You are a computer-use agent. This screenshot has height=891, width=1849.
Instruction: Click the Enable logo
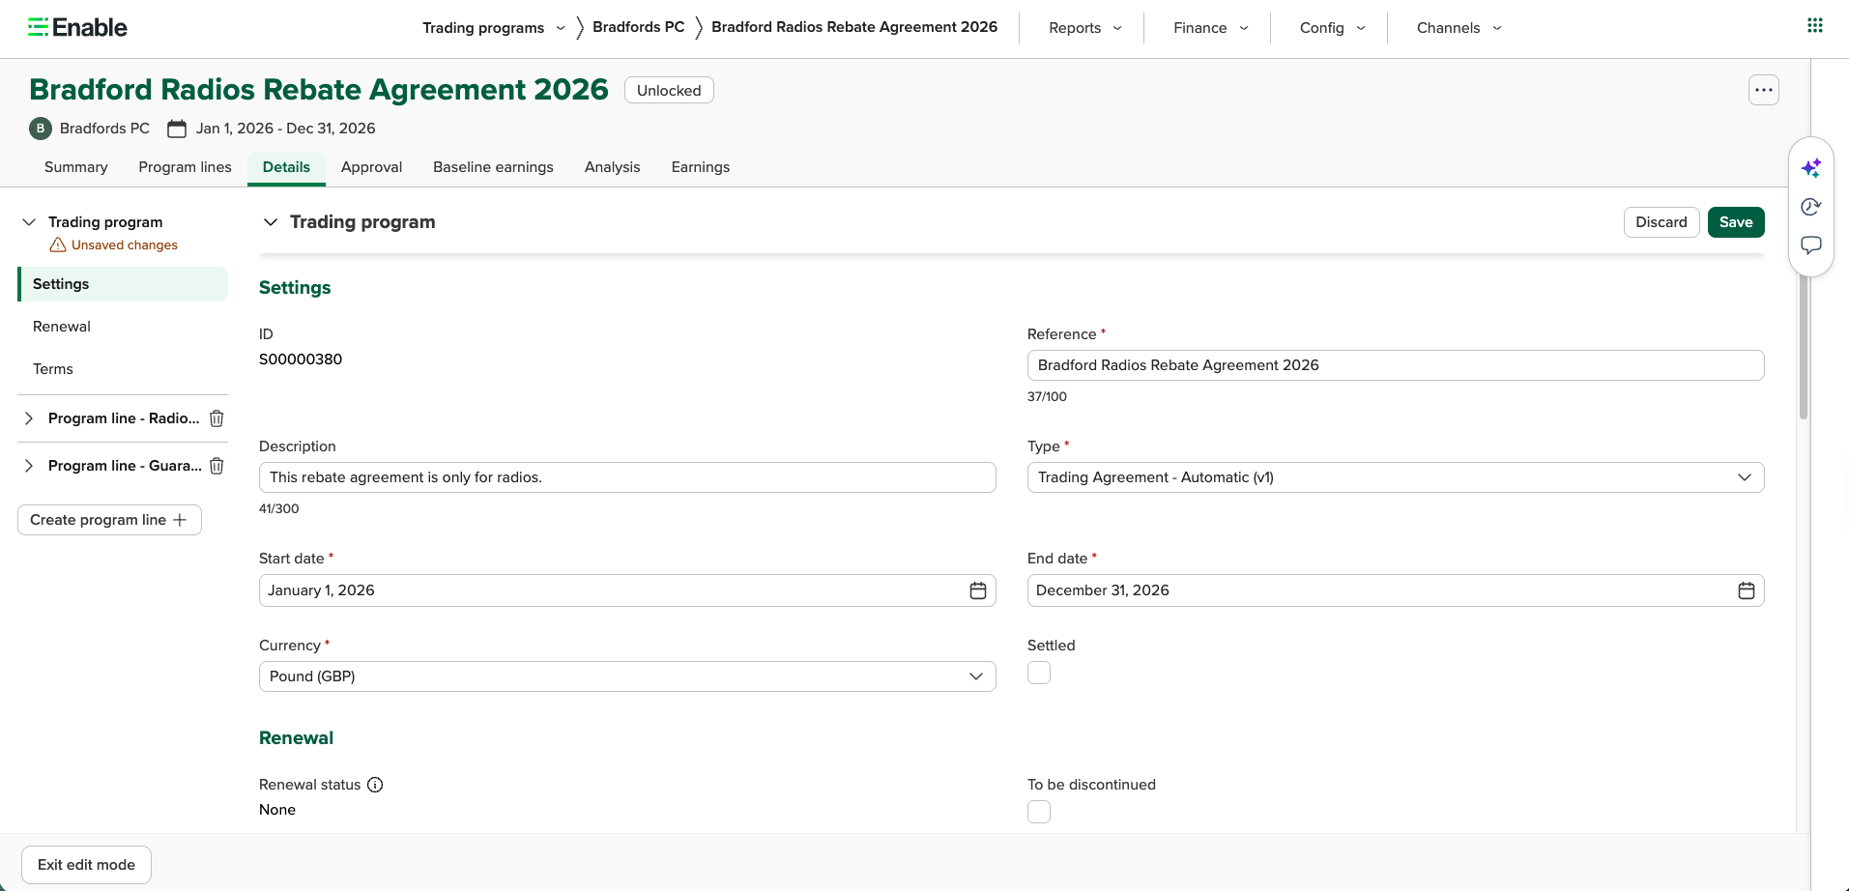(77, 27)
